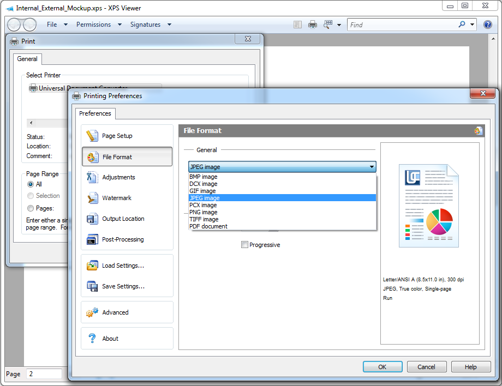The width and height of the screenshot is (502, 386).
Task: Choose PDF document from format list
Action: click(208, 226)
